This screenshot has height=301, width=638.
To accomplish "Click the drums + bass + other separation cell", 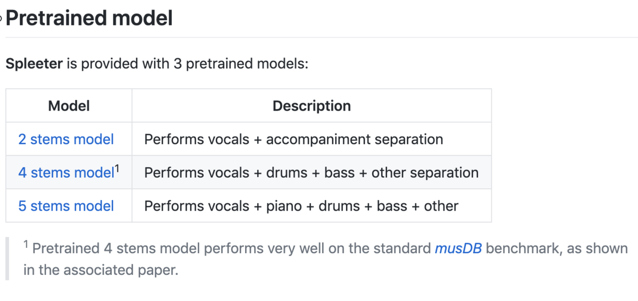I will 312,173.
